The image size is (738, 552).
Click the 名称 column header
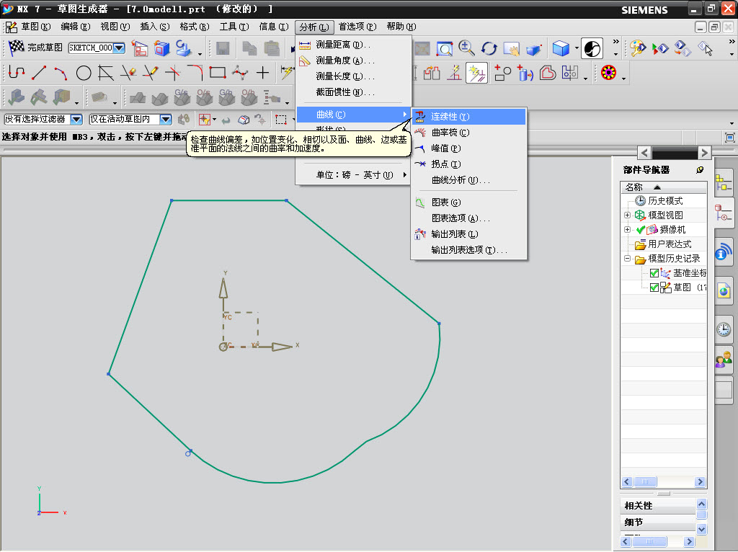664,187
